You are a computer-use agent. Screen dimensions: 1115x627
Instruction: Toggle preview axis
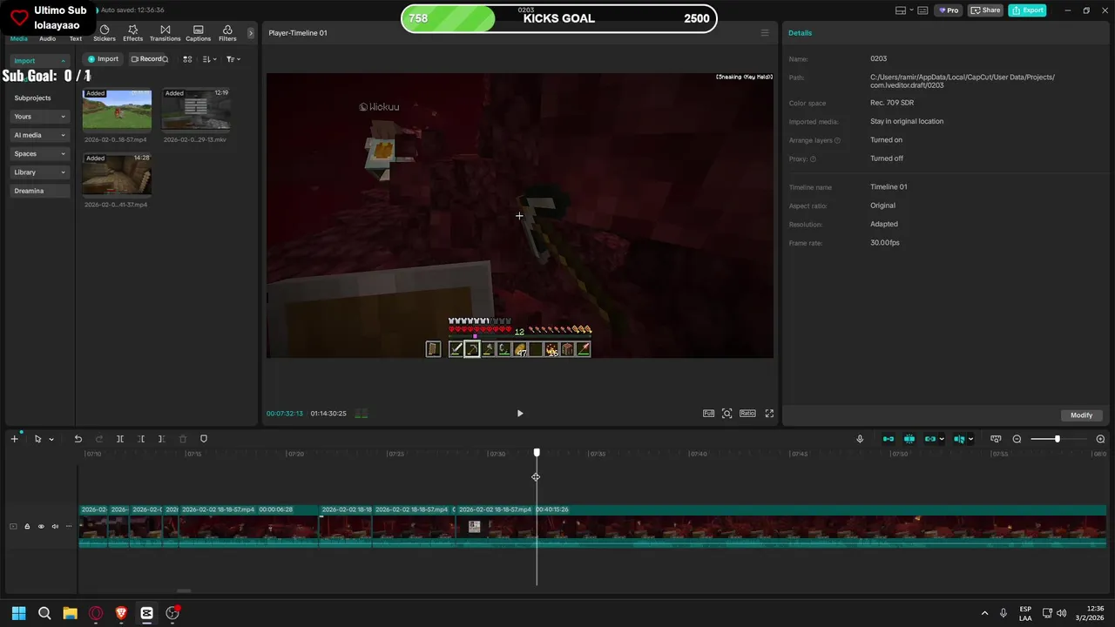pyautogui.click(x=959, y=439)
